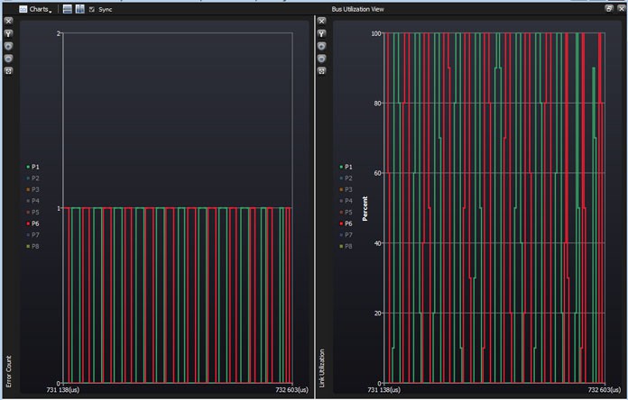Toggle P7 series in Link Utilization legend
Screen dimensions: 628x400
pos(346,235)
